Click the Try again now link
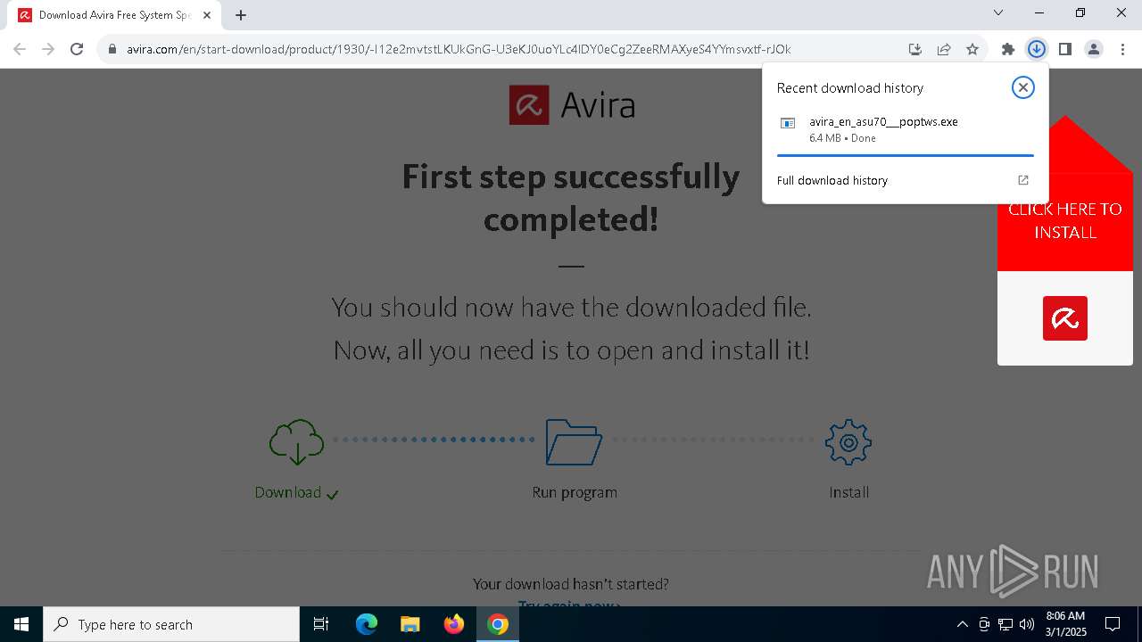The height and width of the screenshot is (642, 1142). click(569, 604)
